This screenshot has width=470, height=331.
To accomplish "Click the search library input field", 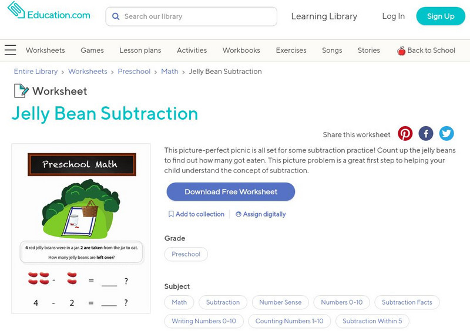I will click(197, 16).
